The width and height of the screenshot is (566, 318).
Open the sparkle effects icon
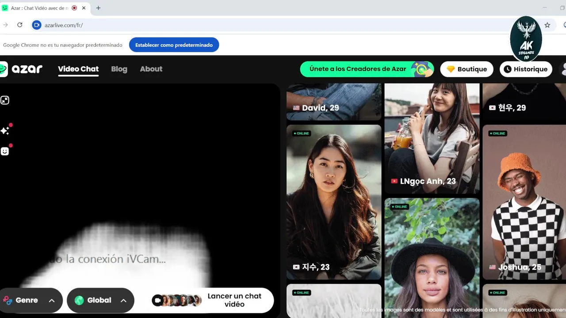[5, 131]
